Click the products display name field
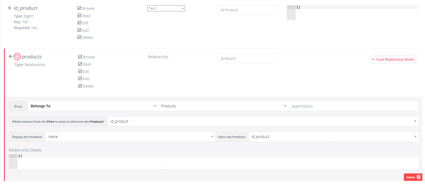 248,58
